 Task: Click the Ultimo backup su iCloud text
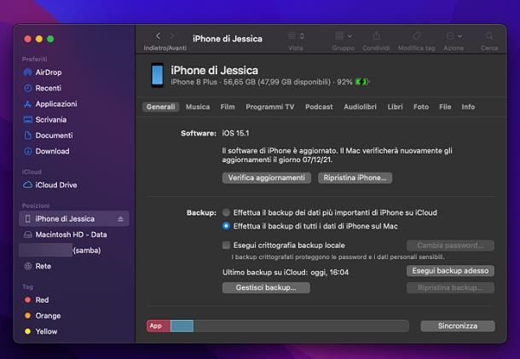286,272
